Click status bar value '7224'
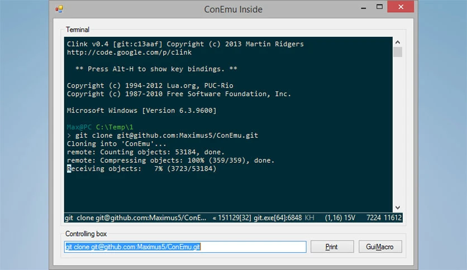This screenshot has height=270, width=467. tap(374, 218)
